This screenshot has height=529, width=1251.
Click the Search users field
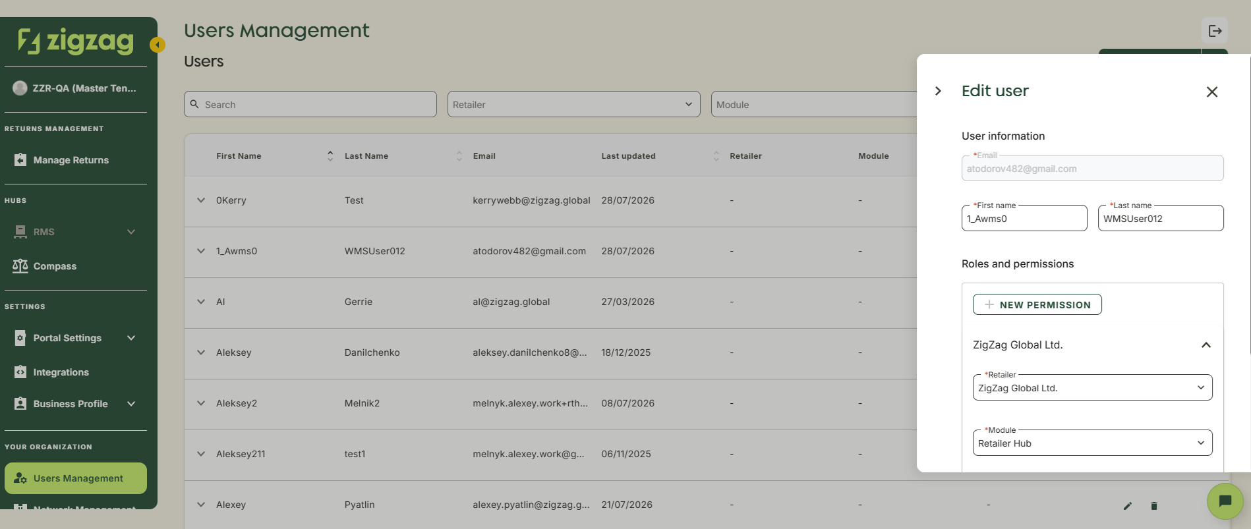pyautogui.click(x=310, y=104)
